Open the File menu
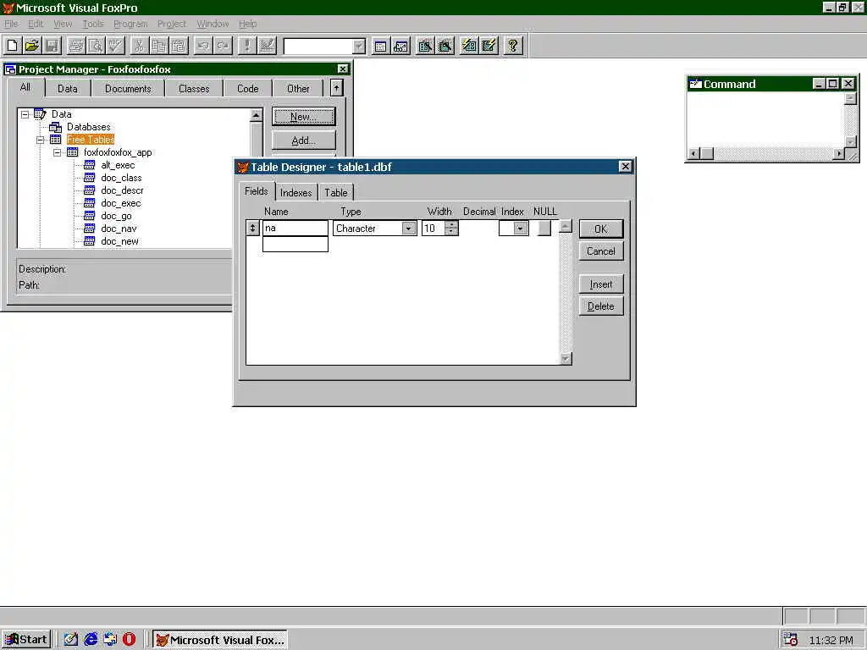This screenshot has height=650, width=867. pyautogui.click(x=11, y=24)
